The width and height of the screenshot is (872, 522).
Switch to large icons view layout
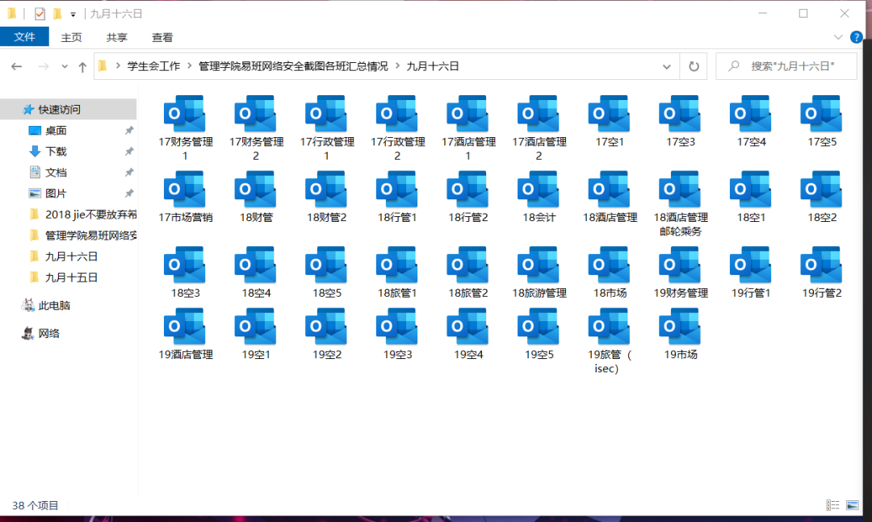click(852, 505)
